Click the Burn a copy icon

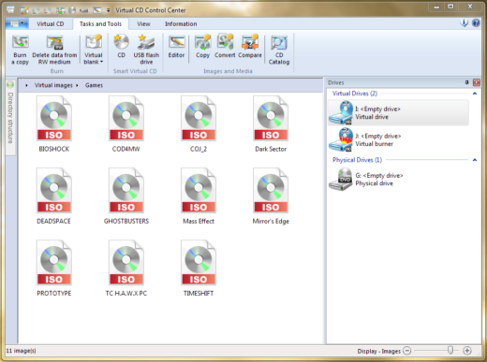pos(21,50)
